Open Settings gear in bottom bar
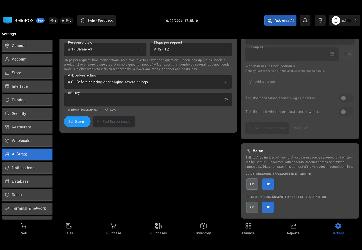 click(338, 229)
